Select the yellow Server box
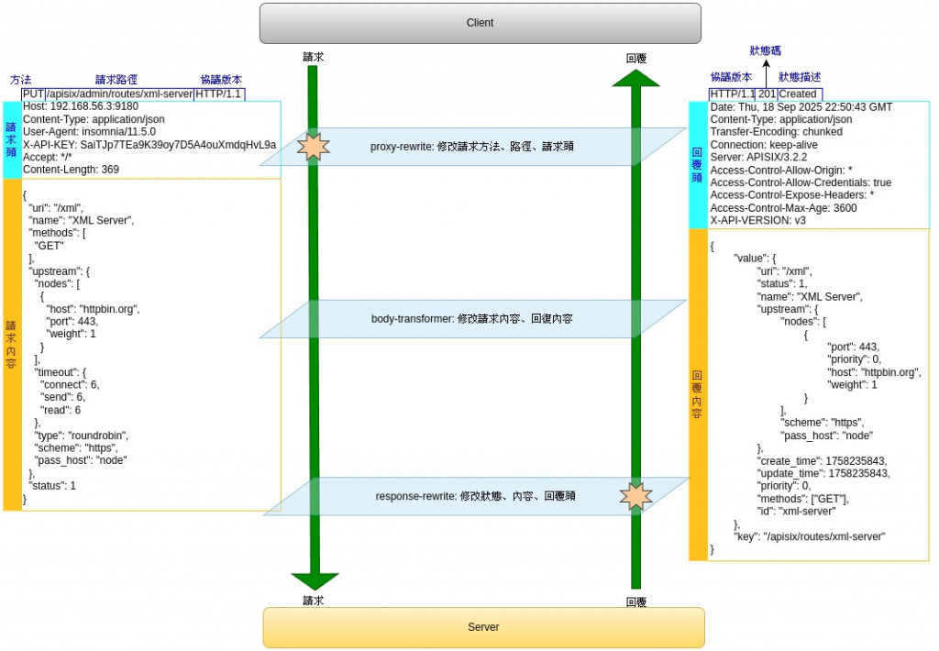 484,627
